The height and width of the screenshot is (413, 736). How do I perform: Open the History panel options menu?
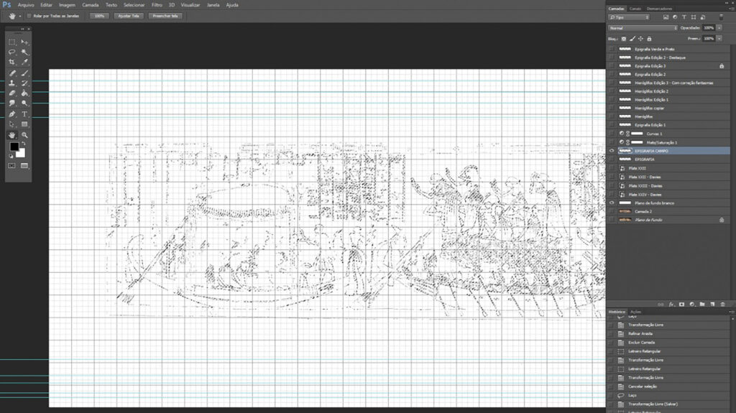coord(731,312)
